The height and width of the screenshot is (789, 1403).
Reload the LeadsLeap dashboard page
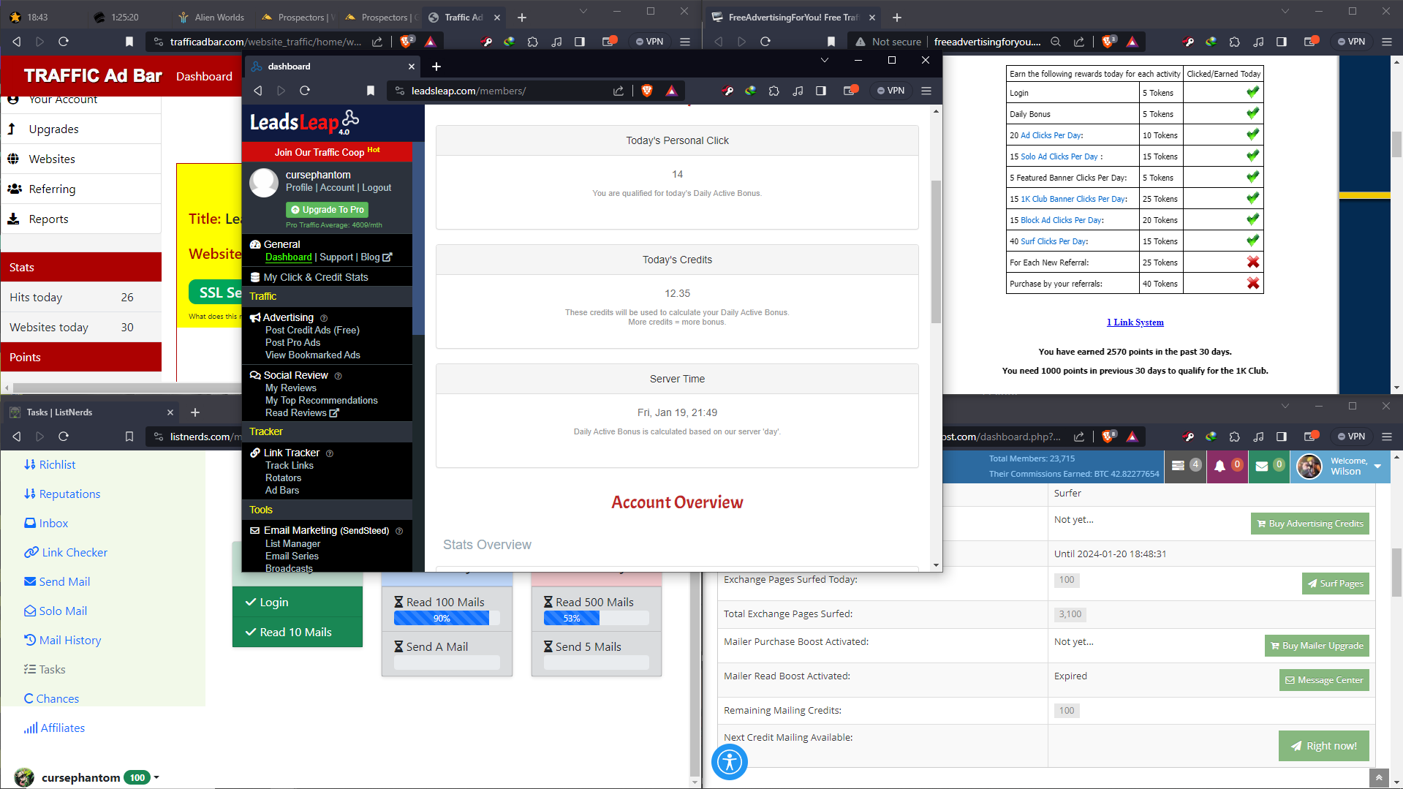tap(305, 91)
